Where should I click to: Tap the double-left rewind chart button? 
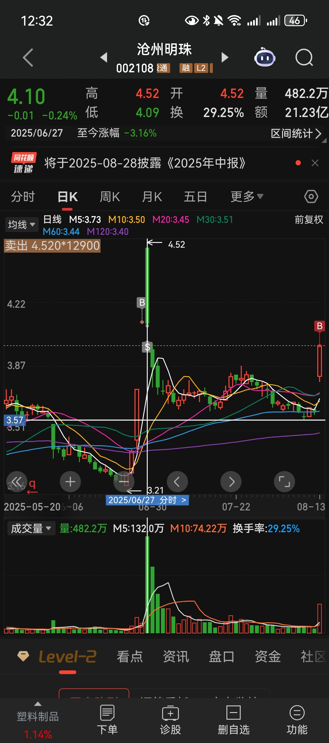click(17, 481)
